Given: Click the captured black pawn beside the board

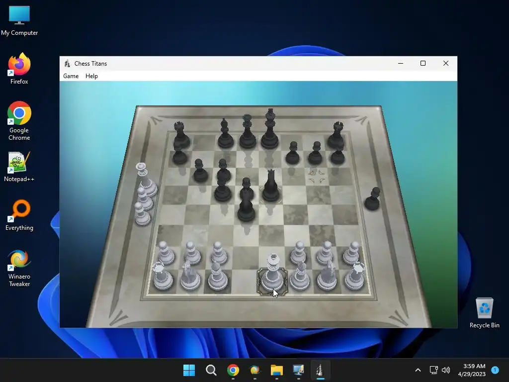Looking at the screenshot, I should (x=373, y=199).
